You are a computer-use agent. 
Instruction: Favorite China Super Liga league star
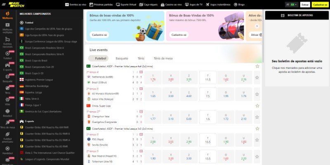coord(257,106)
